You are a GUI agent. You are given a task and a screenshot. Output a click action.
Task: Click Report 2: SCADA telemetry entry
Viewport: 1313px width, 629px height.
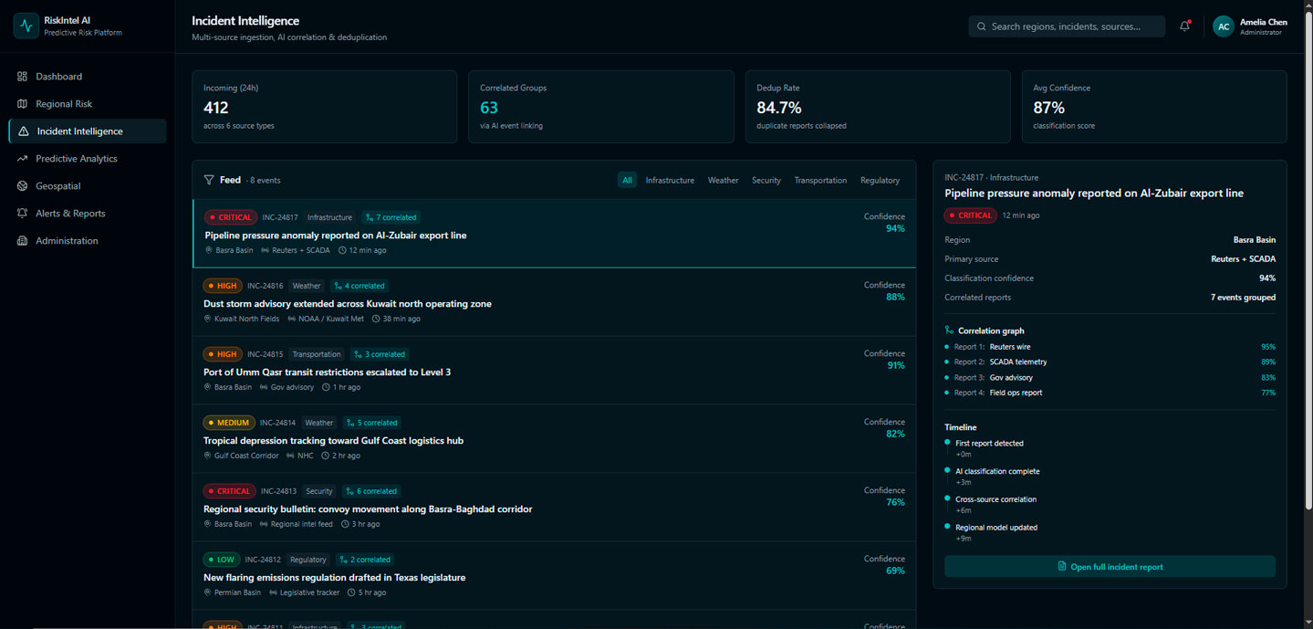pos(1110,362)
